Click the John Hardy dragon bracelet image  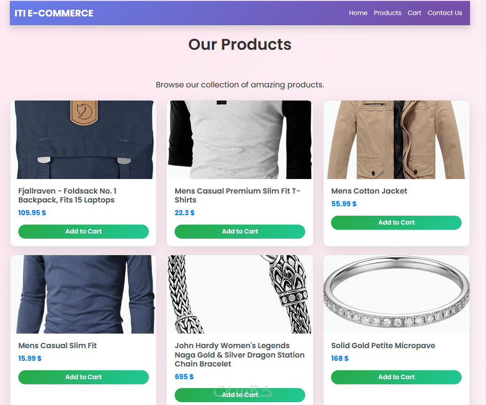[239, 294]
